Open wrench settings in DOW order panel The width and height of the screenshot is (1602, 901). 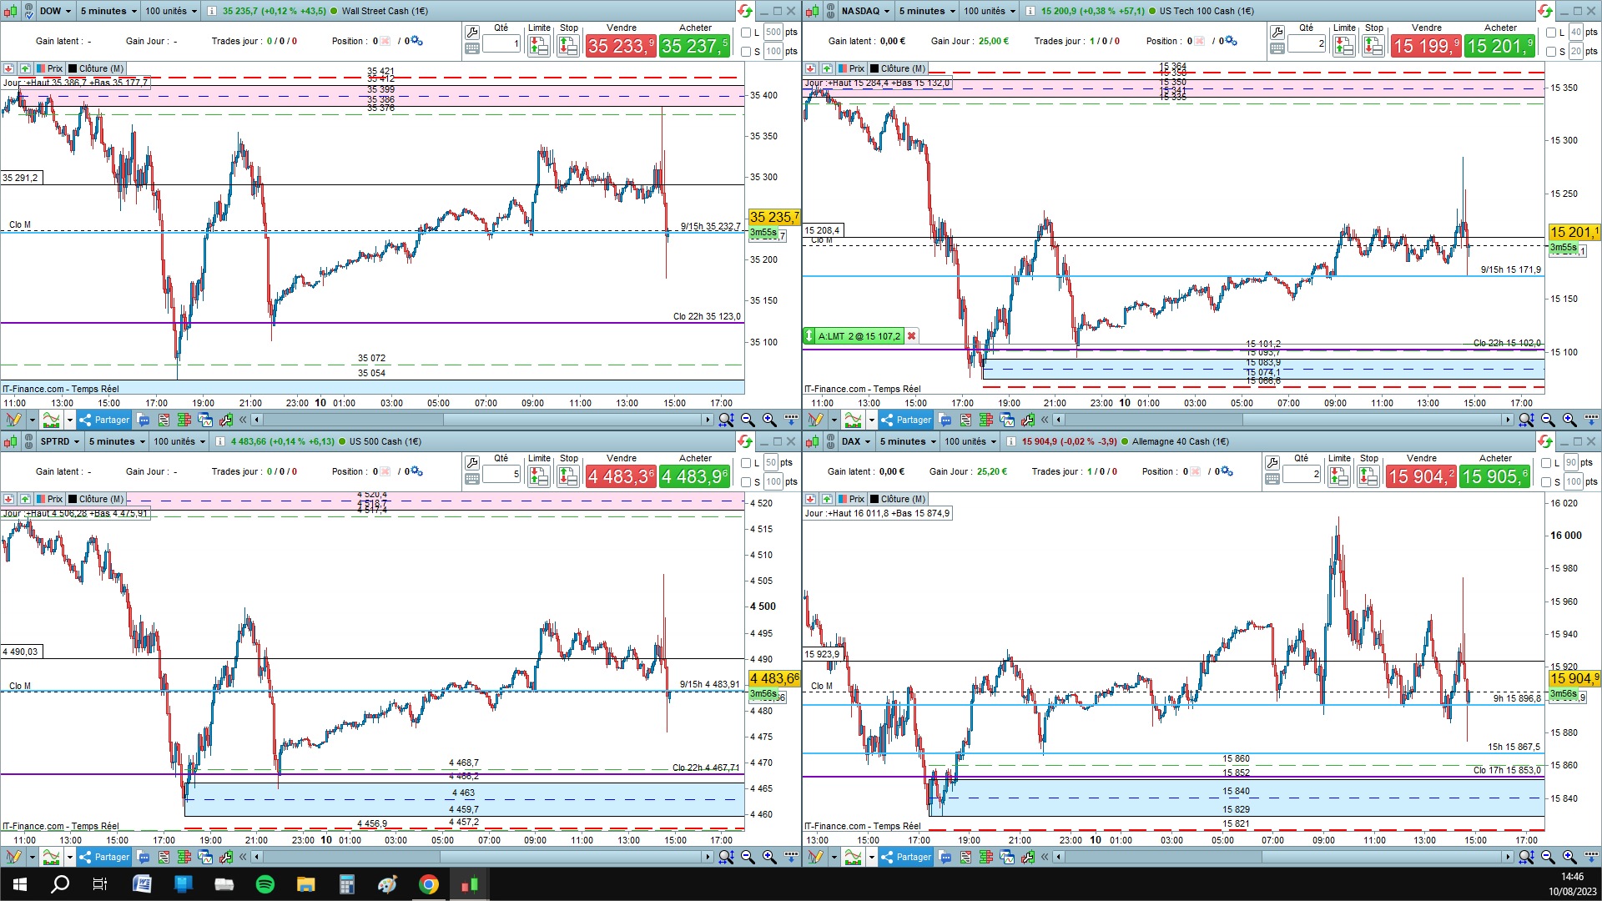pyautogui.click(x=472, y=33)
